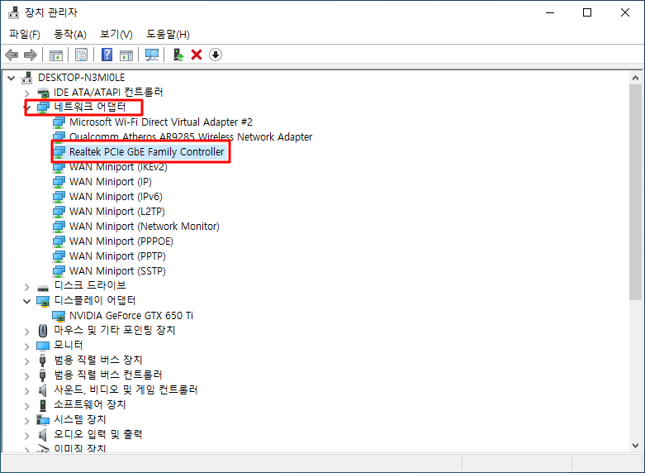Screen dimensions: 645x473
Task: Select WAN Miniport (L2TP)
Action: click(x=117, y=212)
